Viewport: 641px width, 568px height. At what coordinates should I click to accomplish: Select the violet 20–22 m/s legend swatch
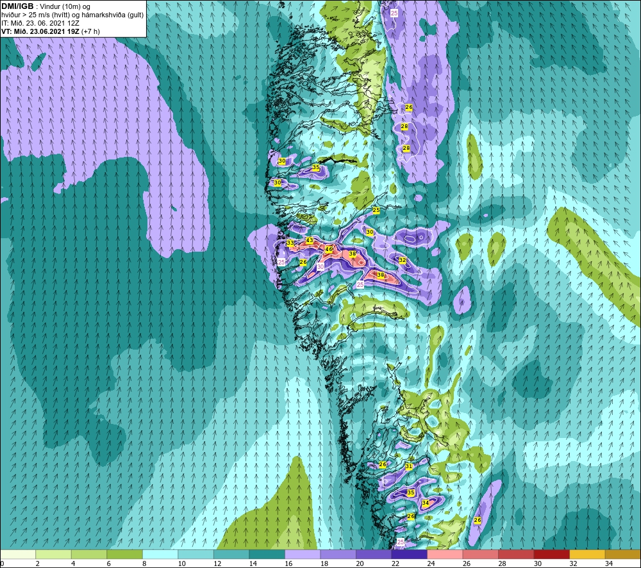tap(374, 555)
